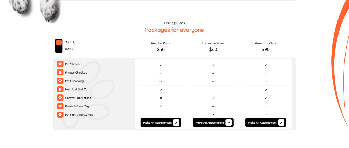Select the Monthly billing label
Screen dimensions: 349x148
click(70, 42)
